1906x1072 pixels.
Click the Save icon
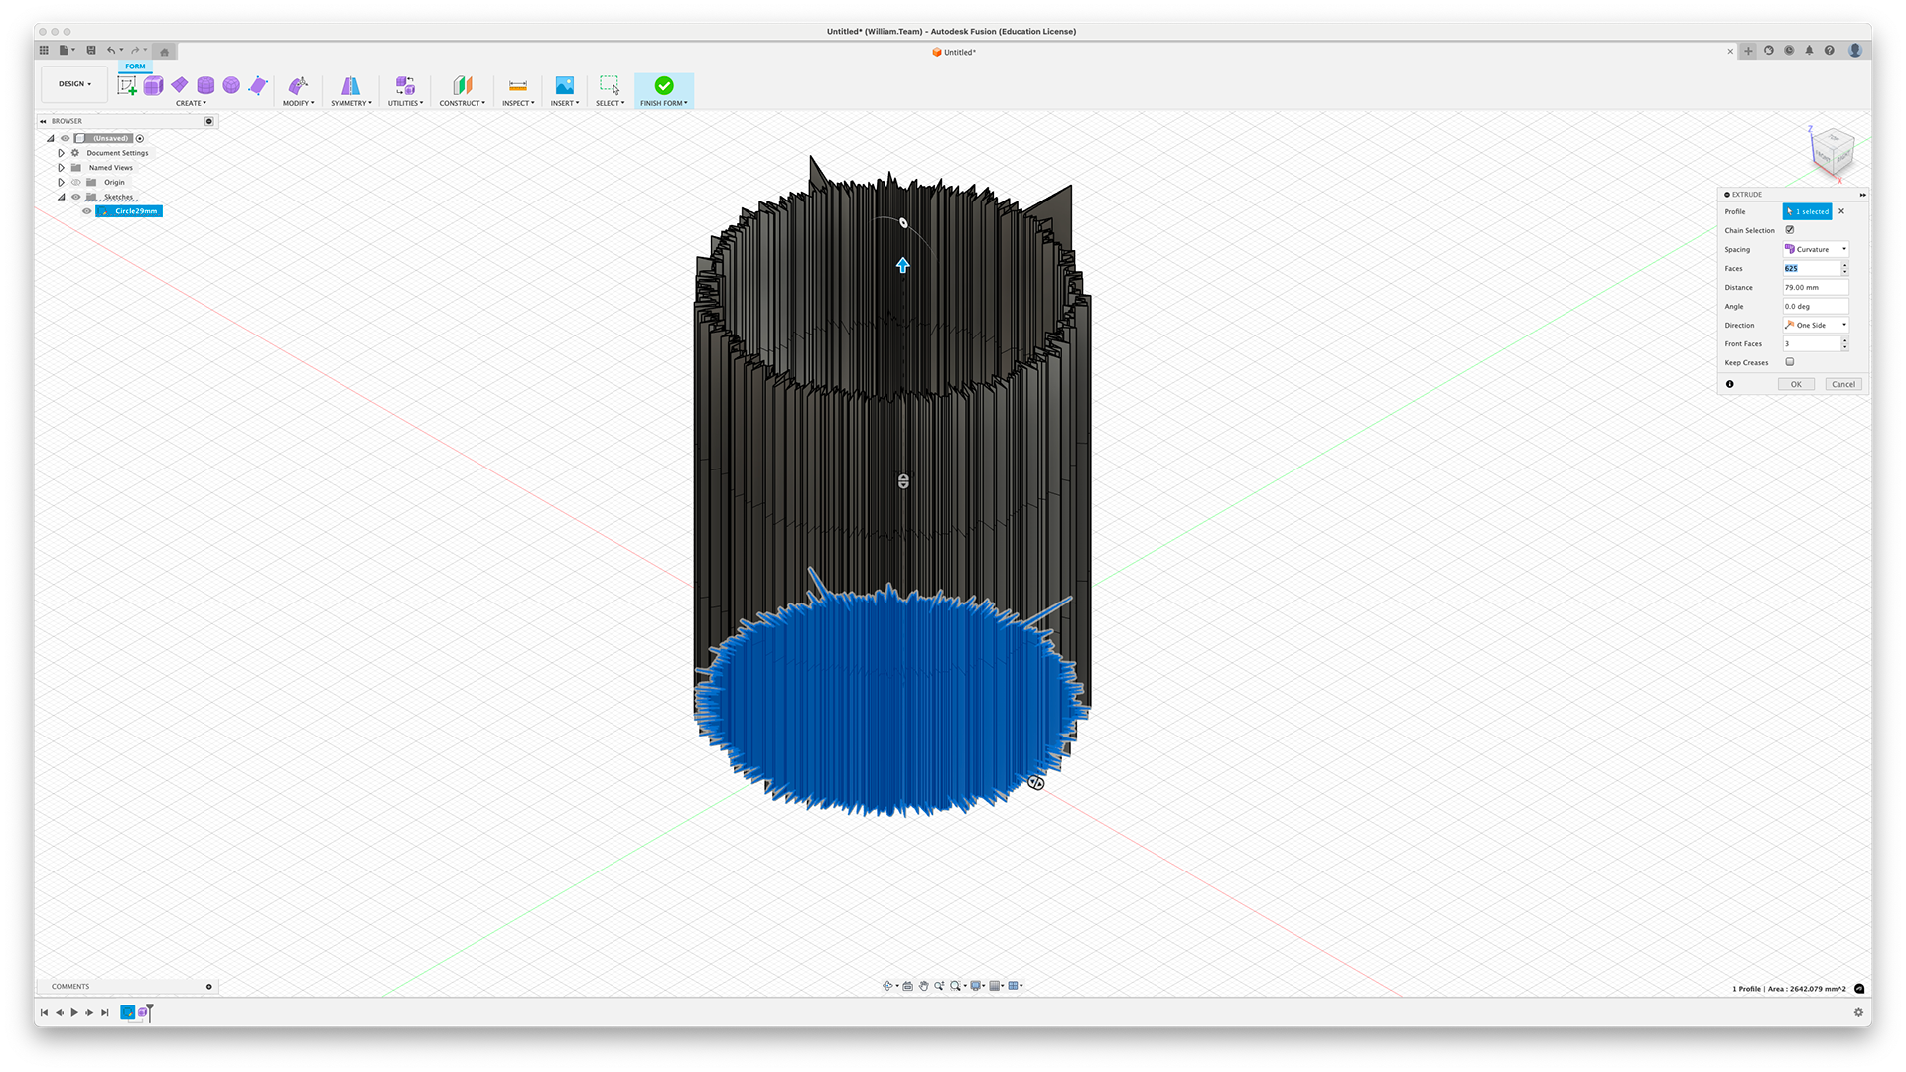click(91, 50)
